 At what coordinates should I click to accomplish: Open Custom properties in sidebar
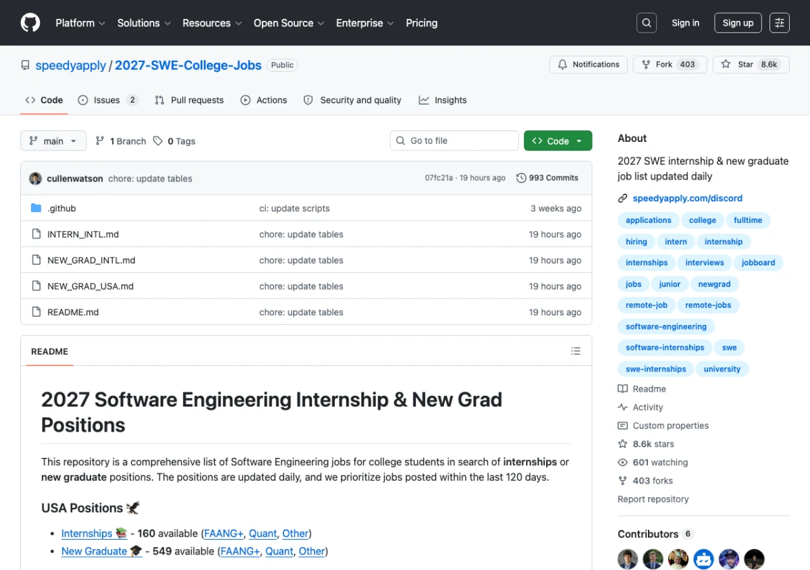point(664,425)
